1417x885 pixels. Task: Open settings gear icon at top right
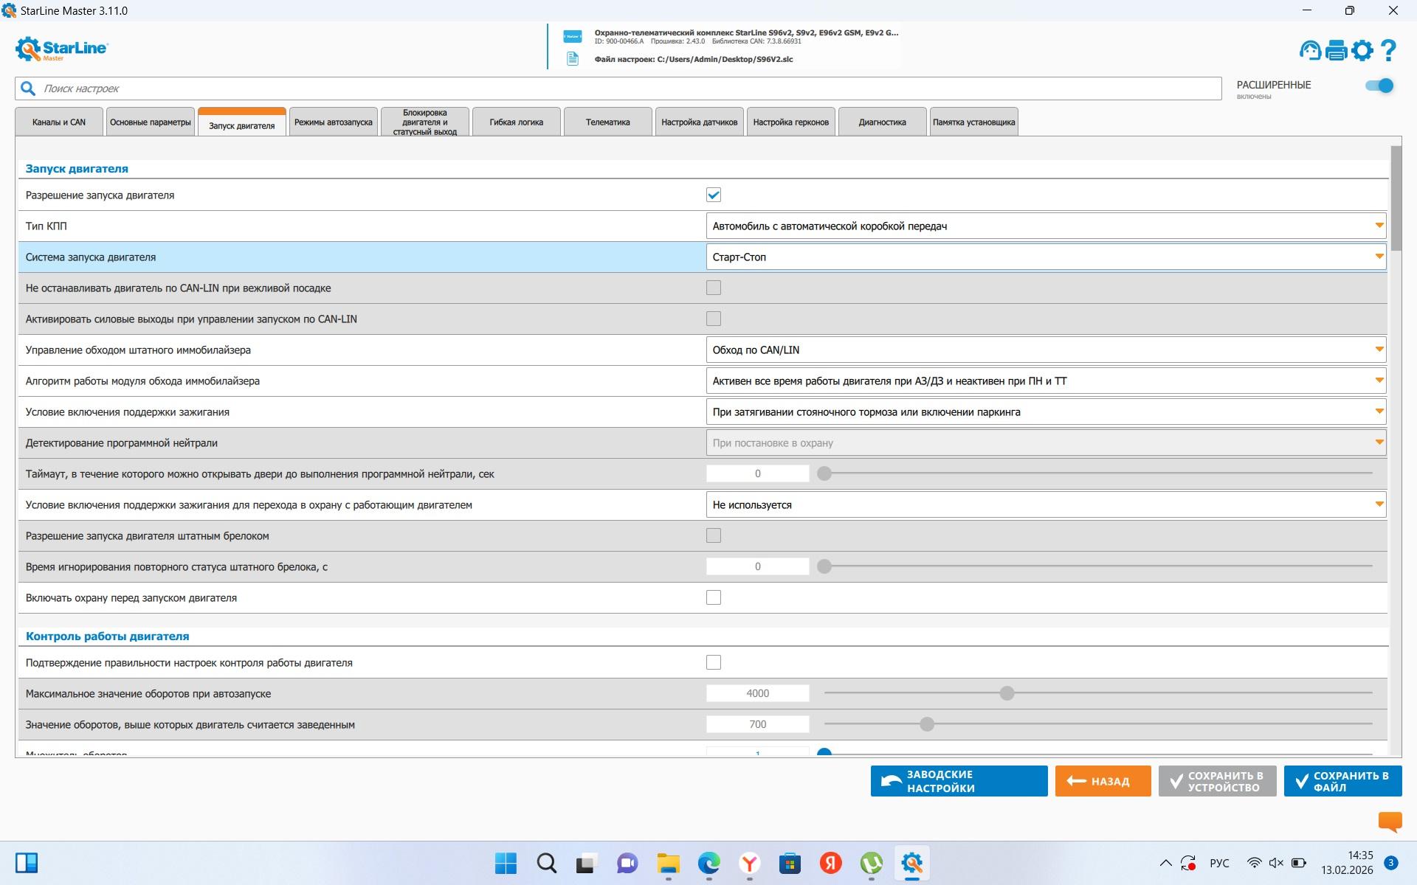tap(1362, 50)
